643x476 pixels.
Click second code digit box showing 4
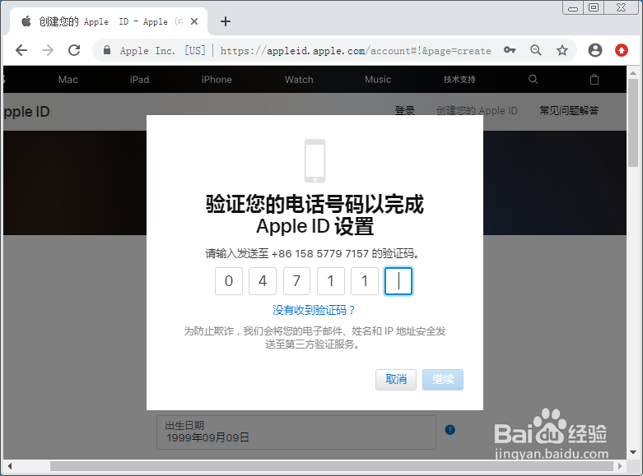(263, 281)
